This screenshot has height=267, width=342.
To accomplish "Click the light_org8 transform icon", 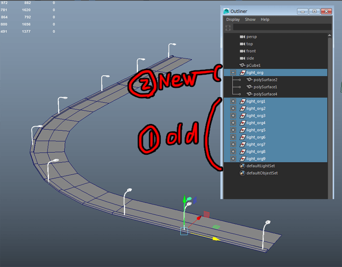I will 242,151.
